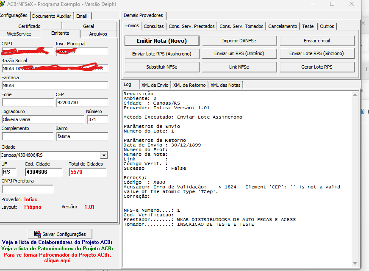Open the Outros tab
Viewport: 369px width, 271px height.
click(x=327, y=26)
